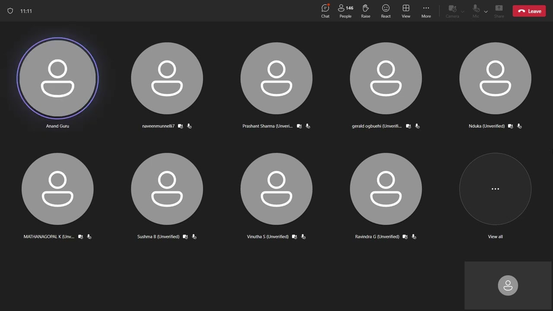Viewport: 553px width, 311px height.
Task: Click gerald ogbuehi's camera-off icon
Action: coord(408,126)
